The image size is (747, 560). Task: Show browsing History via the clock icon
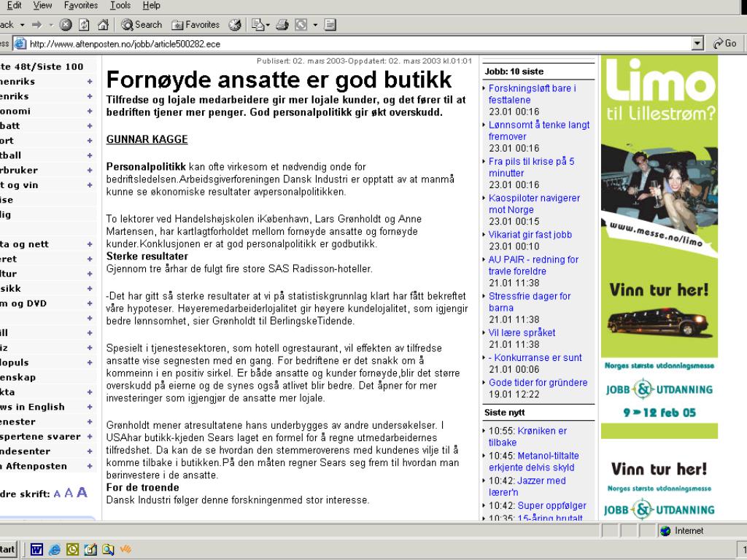[x=235, y=25]
